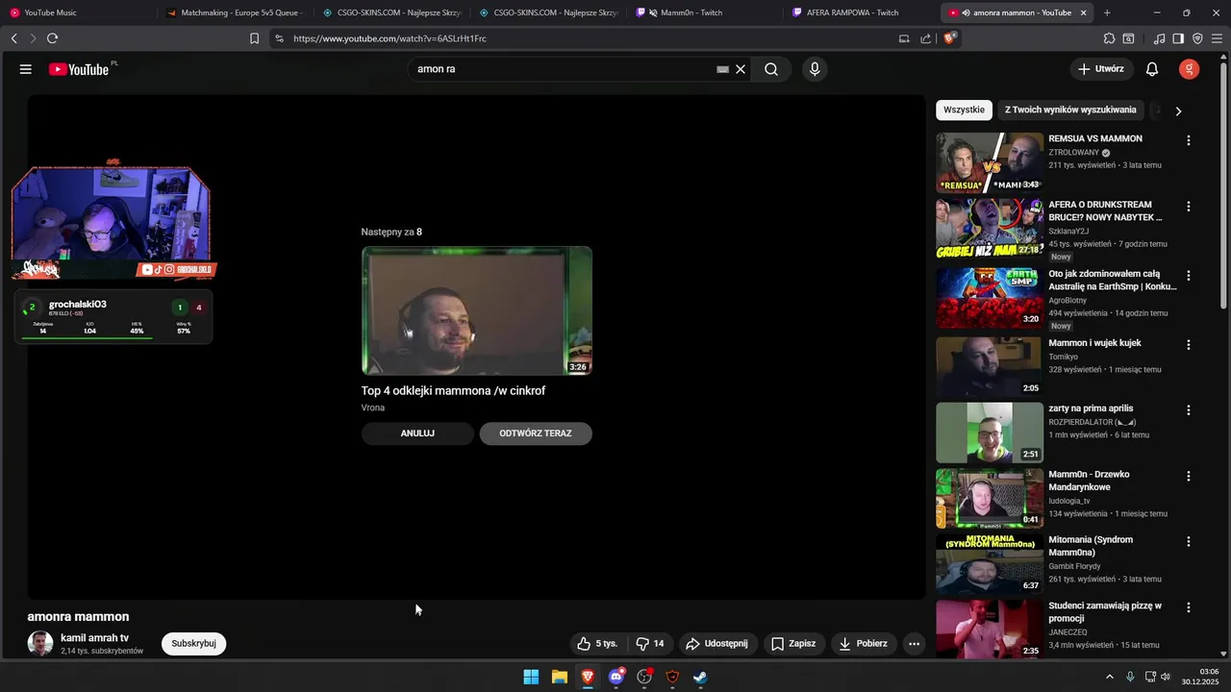Click the install/cast screen icon in address bar
The image size is (1231, 692).
pos(904,38)
